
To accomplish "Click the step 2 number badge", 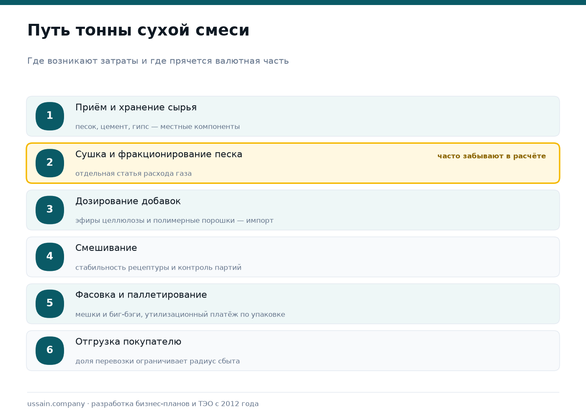I will click(x=50, y=163).
